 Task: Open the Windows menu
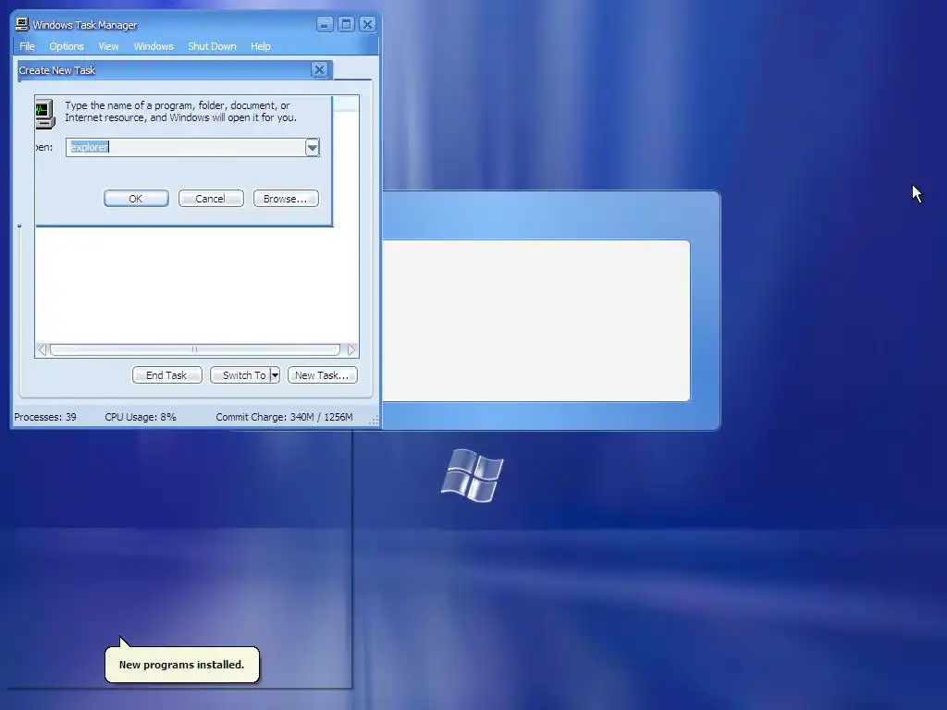154,46
